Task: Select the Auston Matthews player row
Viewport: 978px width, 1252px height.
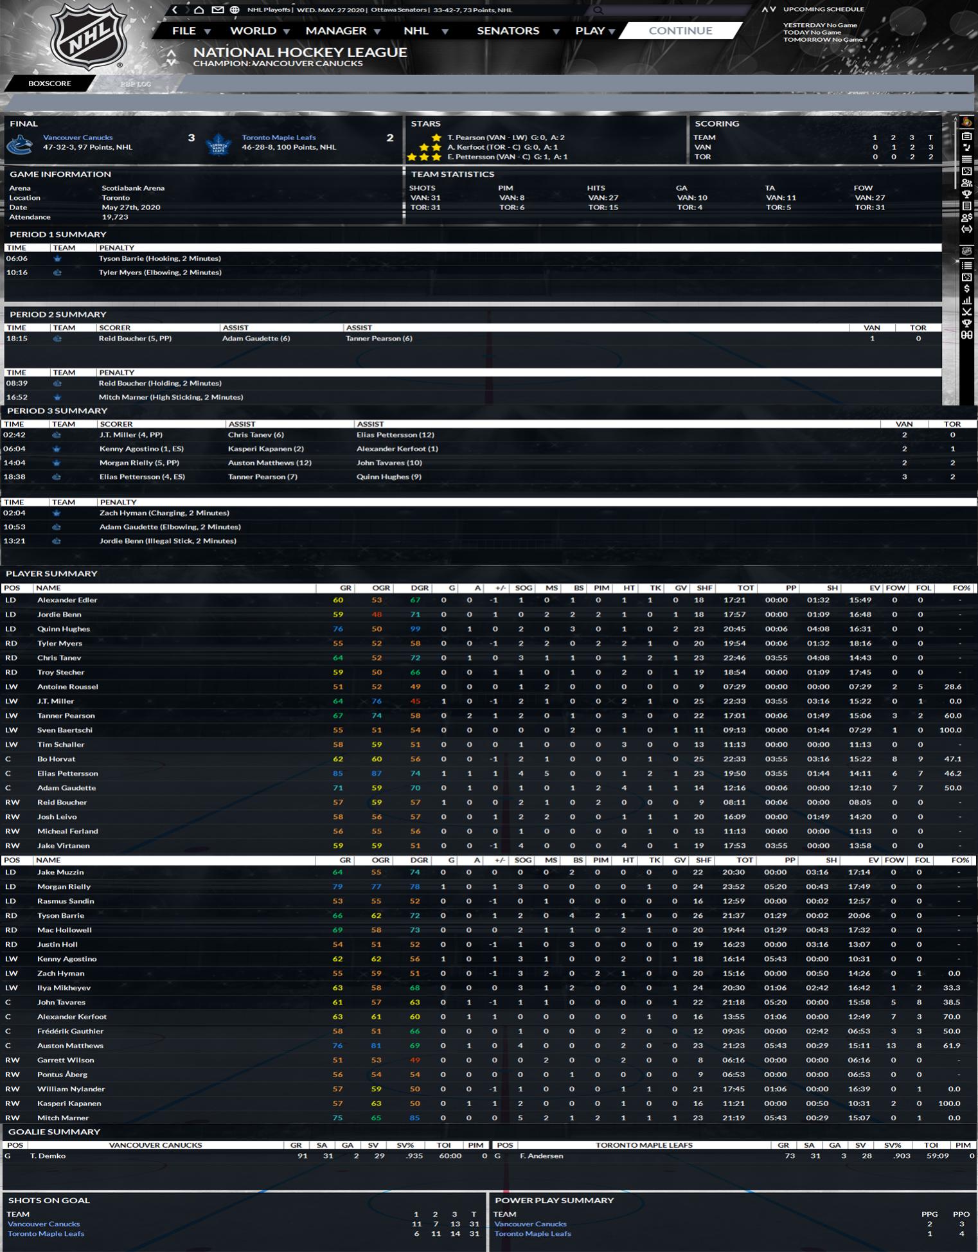Action: pos(488,1046)
